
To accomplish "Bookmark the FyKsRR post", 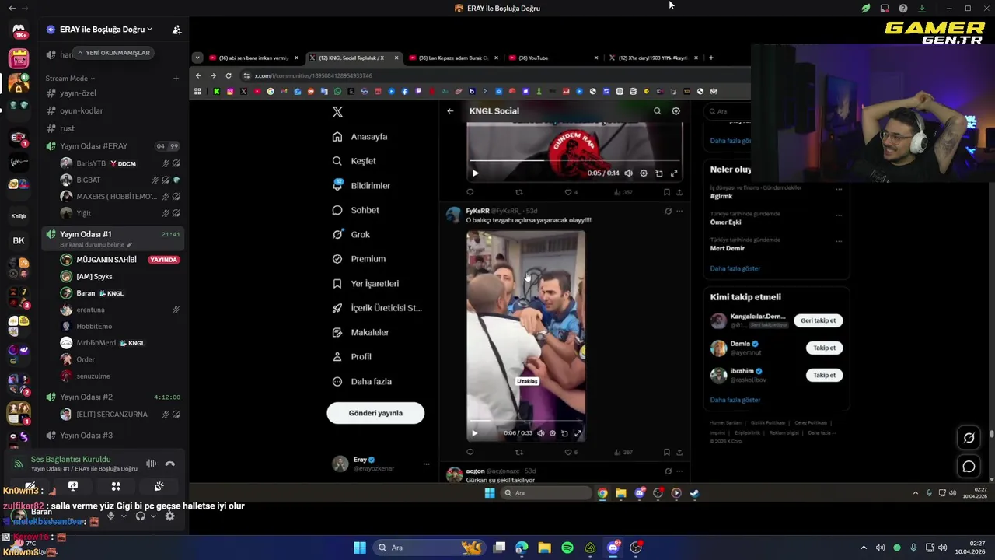I will pos(666,452).
